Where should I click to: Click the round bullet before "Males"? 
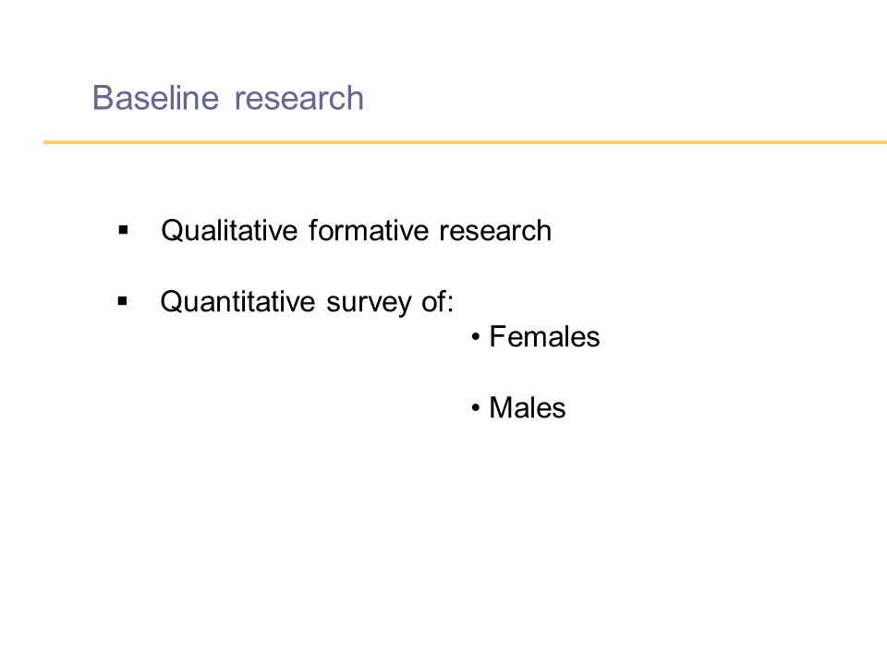pos(476,407)
